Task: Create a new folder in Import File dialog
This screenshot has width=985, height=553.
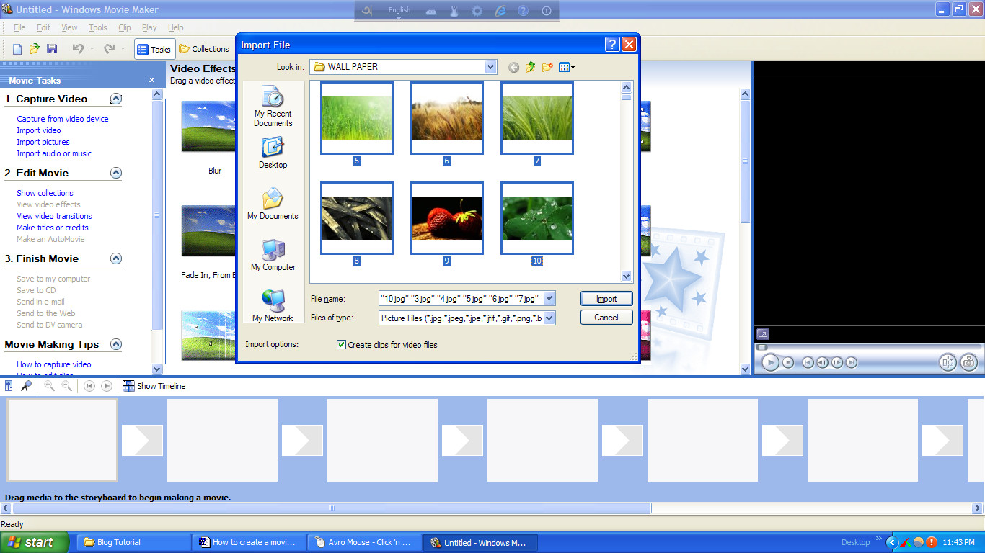Action: coord(548,67)
